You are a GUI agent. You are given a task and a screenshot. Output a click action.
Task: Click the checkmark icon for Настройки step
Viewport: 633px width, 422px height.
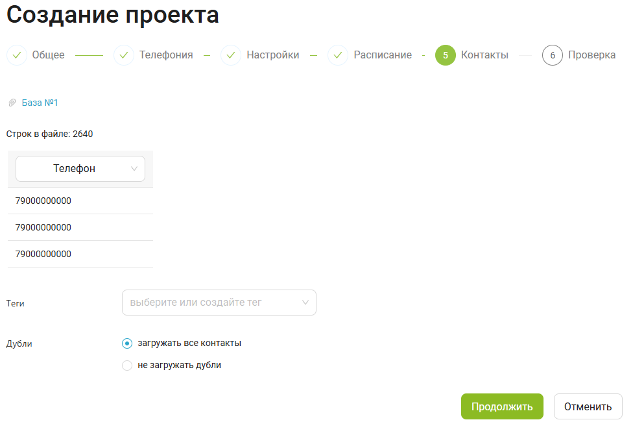pos(231,55)
